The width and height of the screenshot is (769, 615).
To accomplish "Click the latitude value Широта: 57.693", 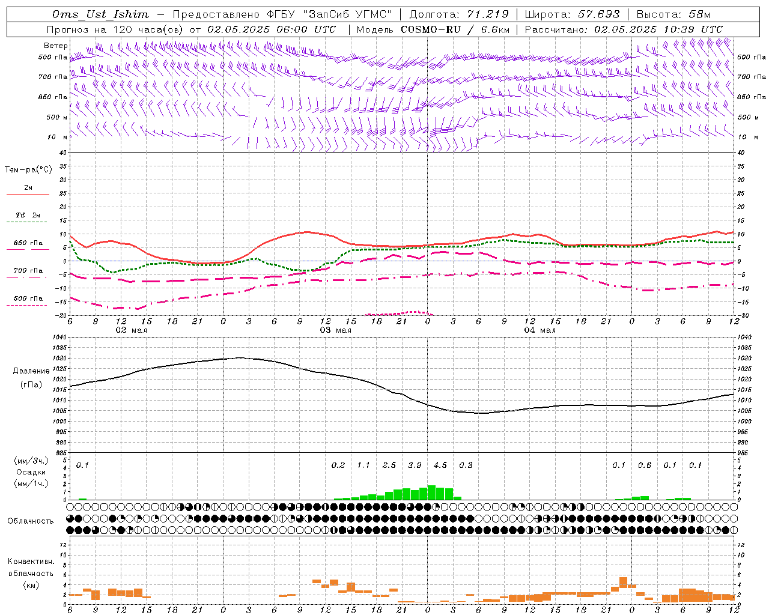I will click(573, 14).
